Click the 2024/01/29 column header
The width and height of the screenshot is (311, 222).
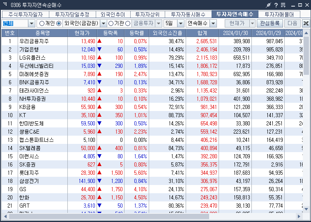[x=268, y=33]
